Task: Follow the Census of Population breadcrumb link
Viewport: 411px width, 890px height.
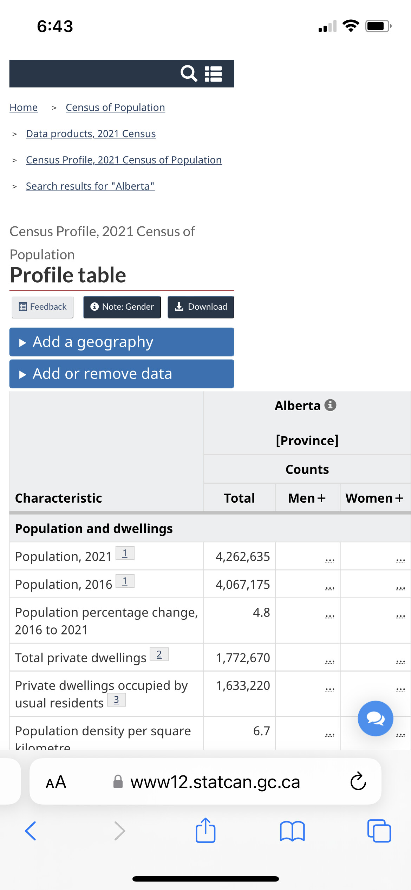Action: coord(115,107)
